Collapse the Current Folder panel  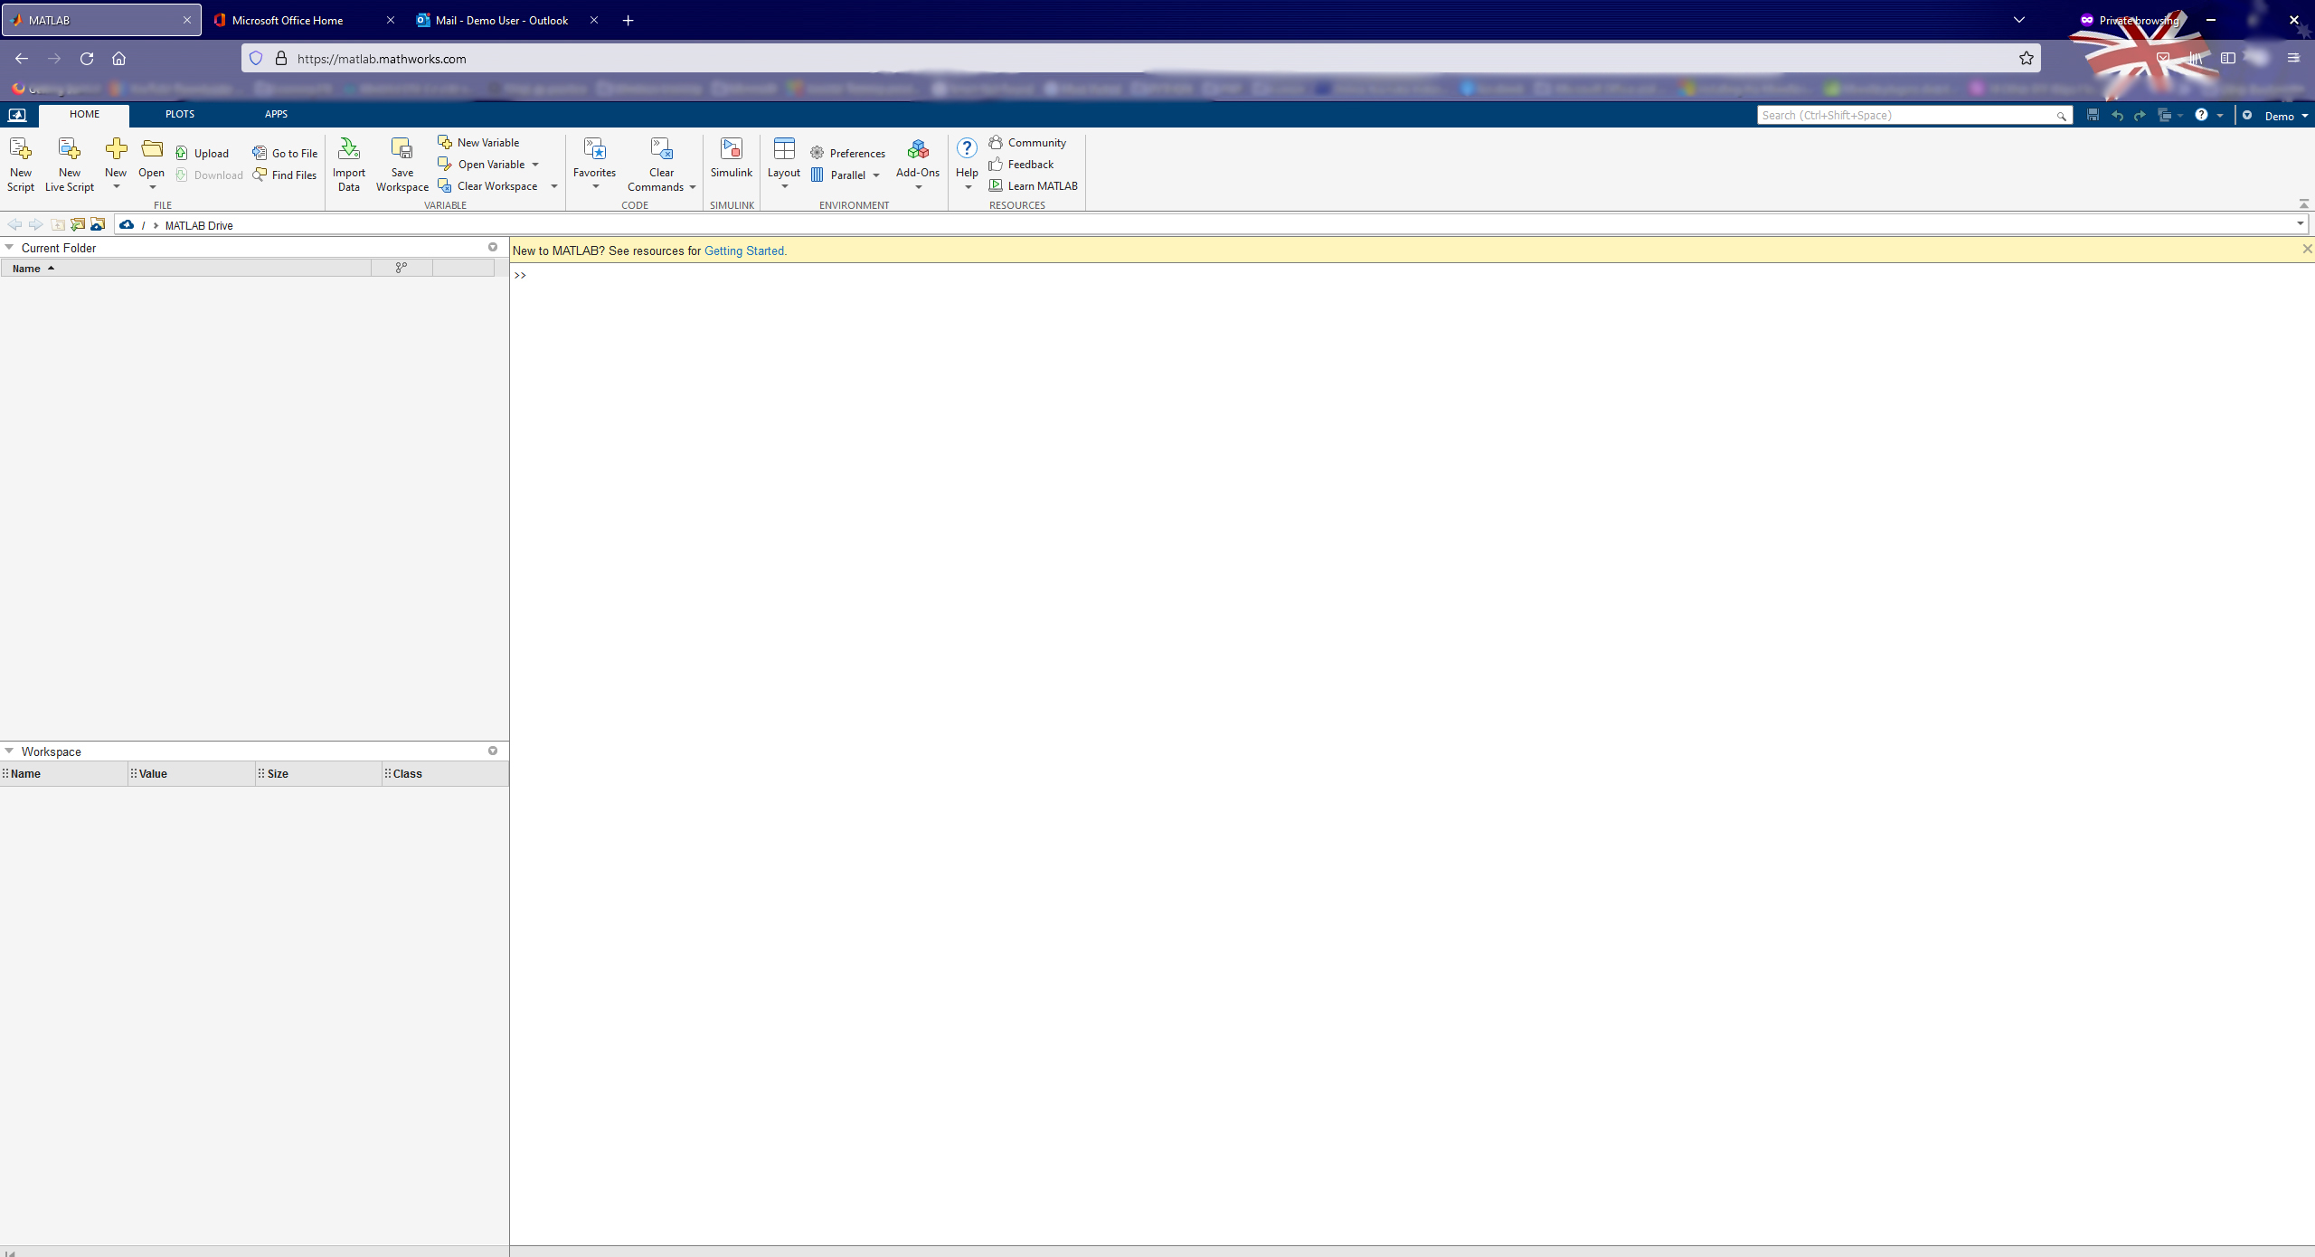click(x=9, y=247)
